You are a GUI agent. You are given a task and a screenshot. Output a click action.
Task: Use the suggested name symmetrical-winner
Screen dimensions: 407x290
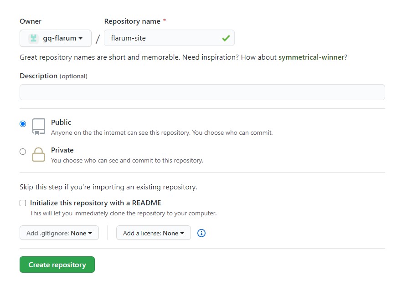(x=311, y=57)
